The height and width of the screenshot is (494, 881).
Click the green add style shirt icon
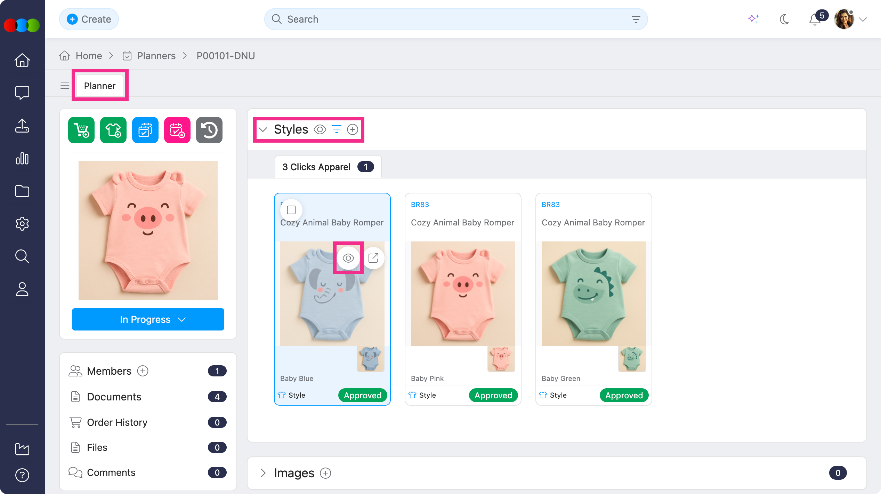(113, 130)
